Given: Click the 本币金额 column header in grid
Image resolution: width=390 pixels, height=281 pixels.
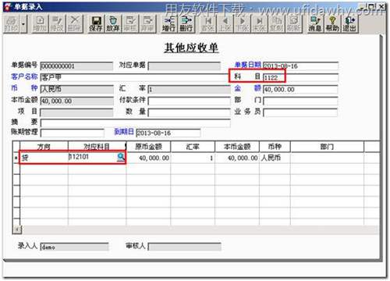Looking at the screenshot, I should tap(237, 147).
